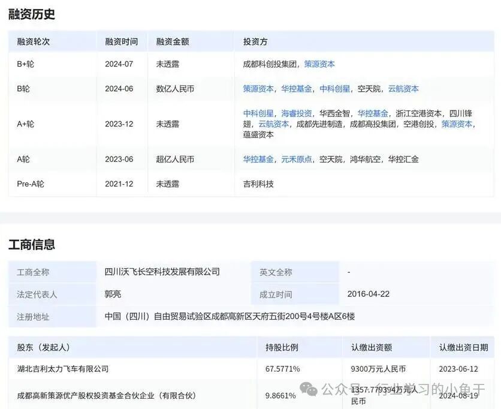Open 中科创星 link in B轮 row
This screenshot has height=409, width=501.
[335, 89]
